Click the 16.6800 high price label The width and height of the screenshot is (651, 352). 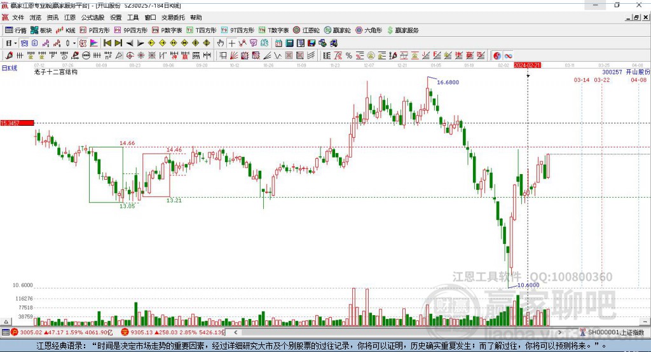(448, 82)
